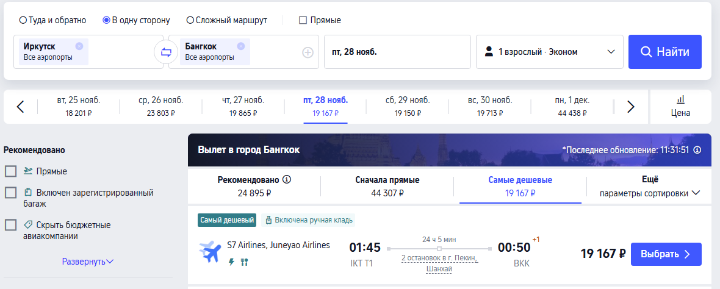Click the passenger person icon
Screen dimensions: 720x289
pyautogui.click(x=489, y=52)
